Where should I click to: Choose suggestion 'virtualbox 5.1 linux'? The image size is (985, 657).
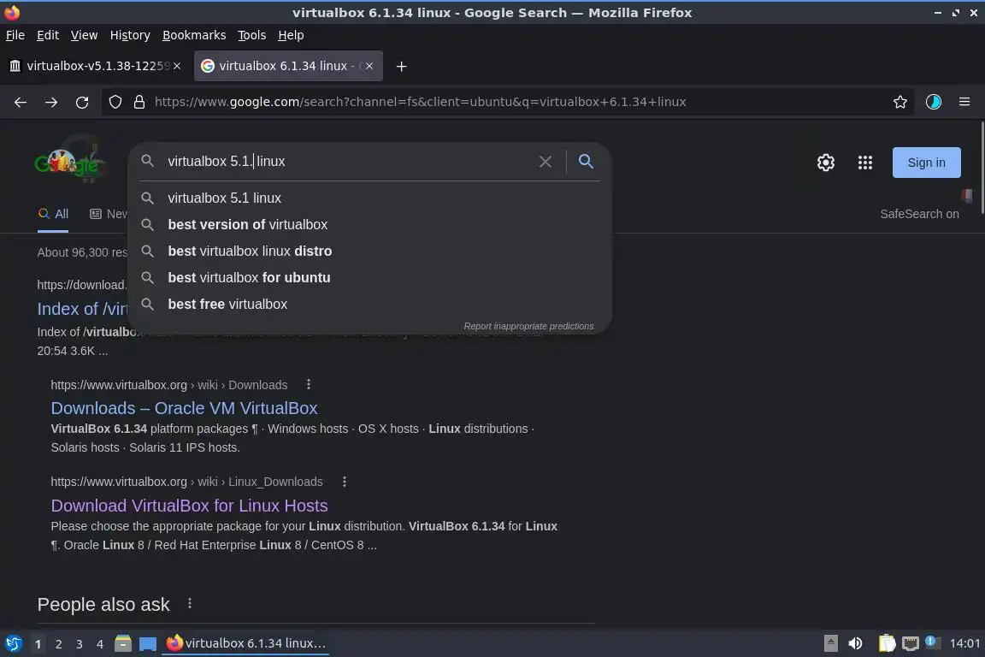point(369,198)
